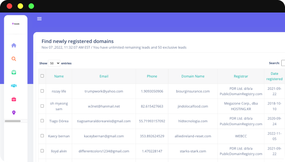Sort table by Email column header
This screenshot has width=285, height=162.
click(x=104, y=76)
